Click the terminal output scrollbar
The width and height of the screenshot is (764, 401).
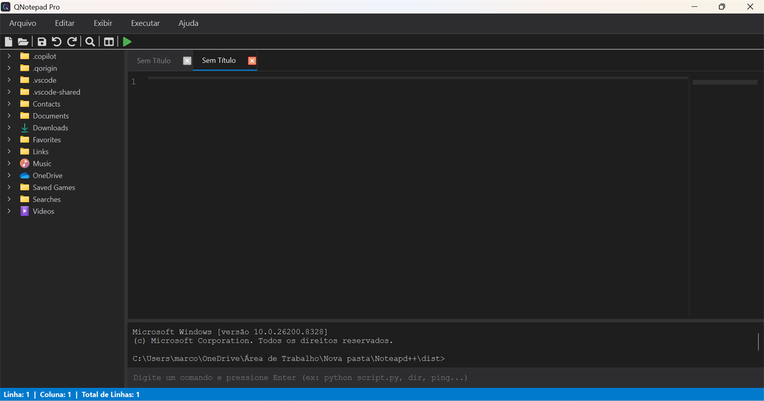(759, 342)
